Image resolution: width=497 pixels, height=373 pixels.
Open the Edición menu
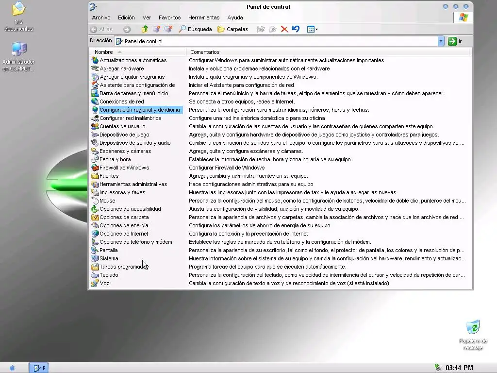(x=126, y=17)
